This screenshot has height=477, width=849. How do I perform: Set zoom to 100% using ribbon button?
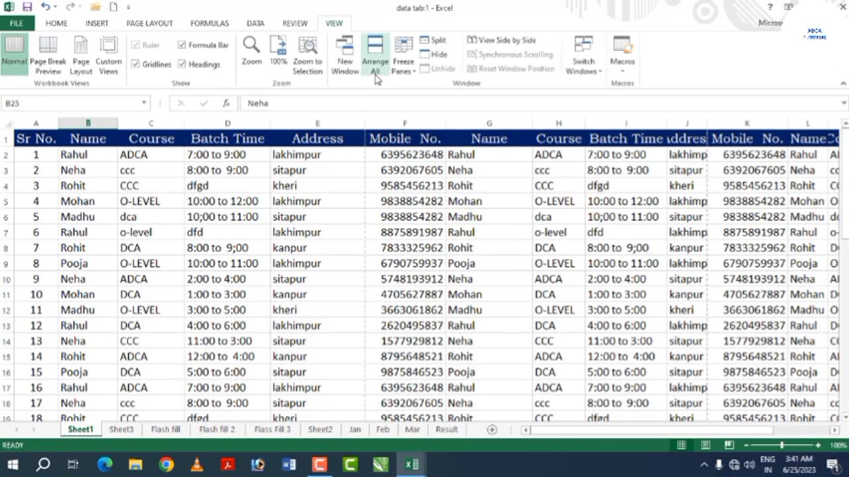[279, 52]
